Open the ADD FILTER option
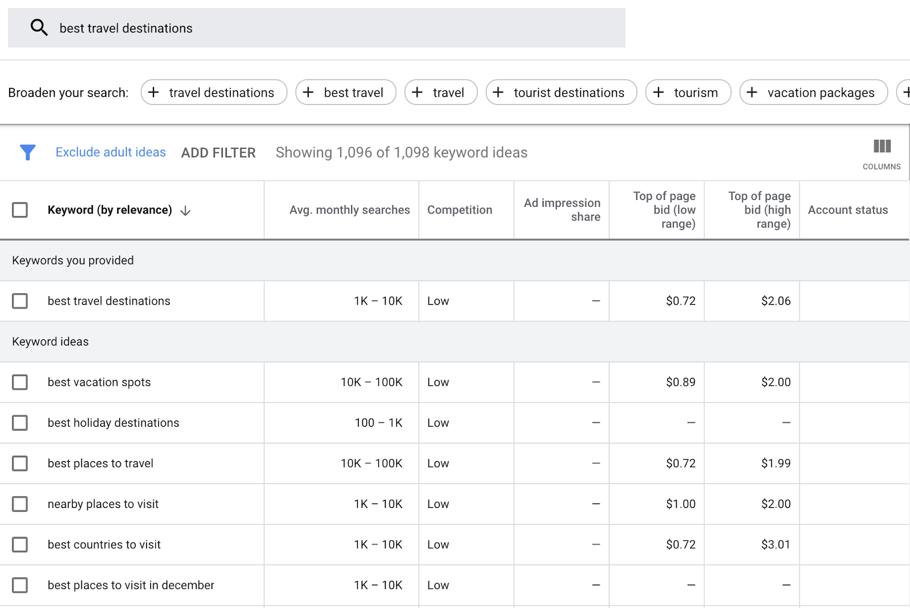 pyautogui.click(x=218, y=152)
